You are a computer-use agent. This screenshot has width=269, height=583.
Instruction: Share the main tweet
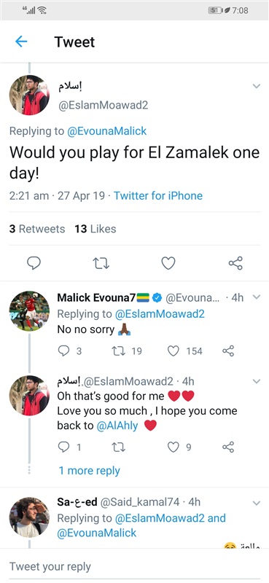[x=235, y=263]
